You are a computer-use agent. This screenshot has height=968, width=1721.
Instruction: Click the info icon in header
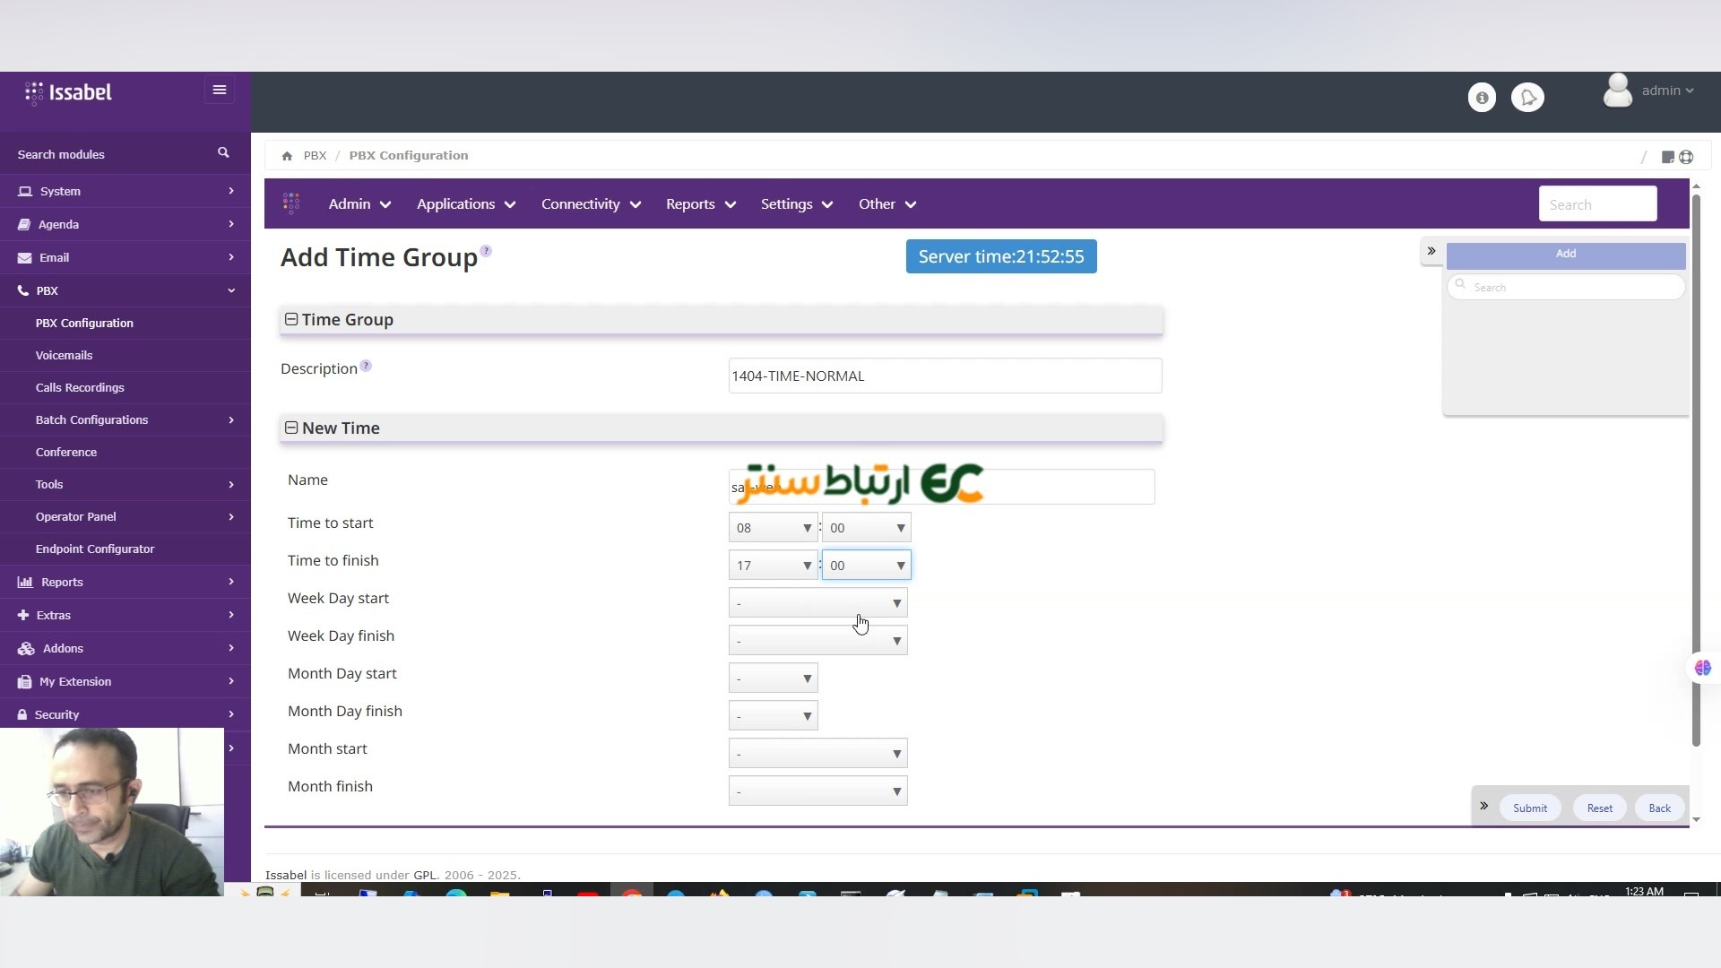tap(1482, 97)
